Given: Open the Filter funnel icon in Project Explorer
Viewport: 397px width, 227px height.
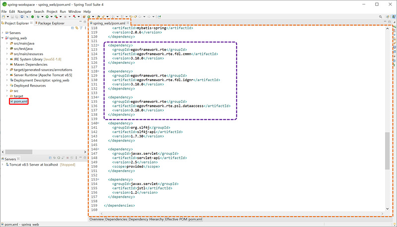Looking at the screenshot, I should (81, 28).
